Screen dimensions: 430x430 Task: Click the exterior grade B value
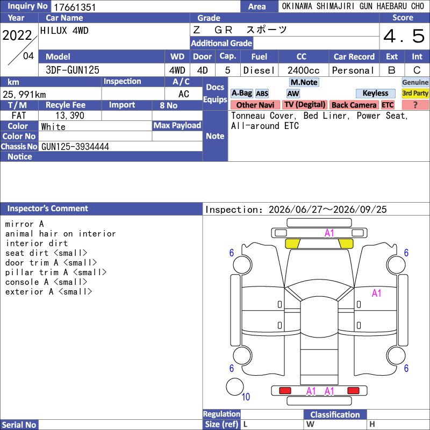392,70
